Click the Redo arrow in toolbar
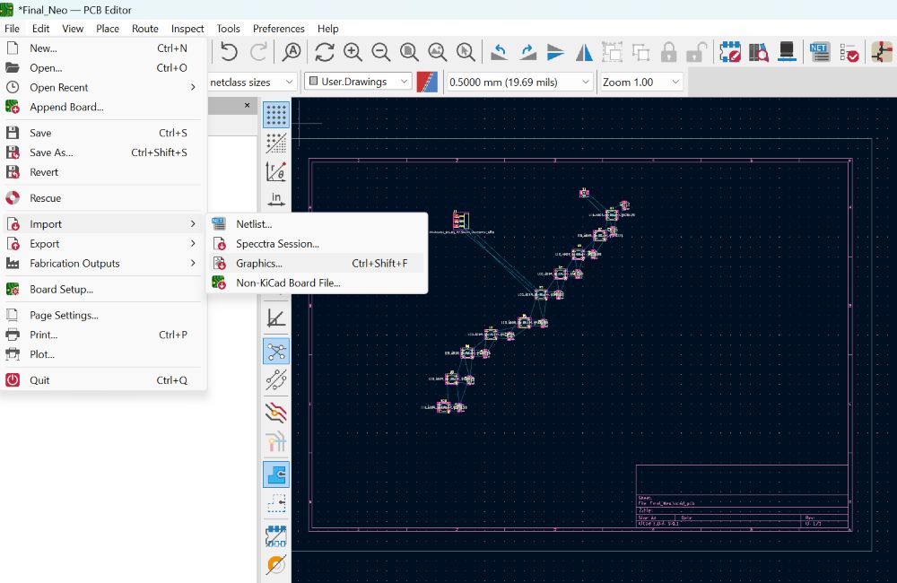Screen dimensions: 897x583 tap(258, 53)
